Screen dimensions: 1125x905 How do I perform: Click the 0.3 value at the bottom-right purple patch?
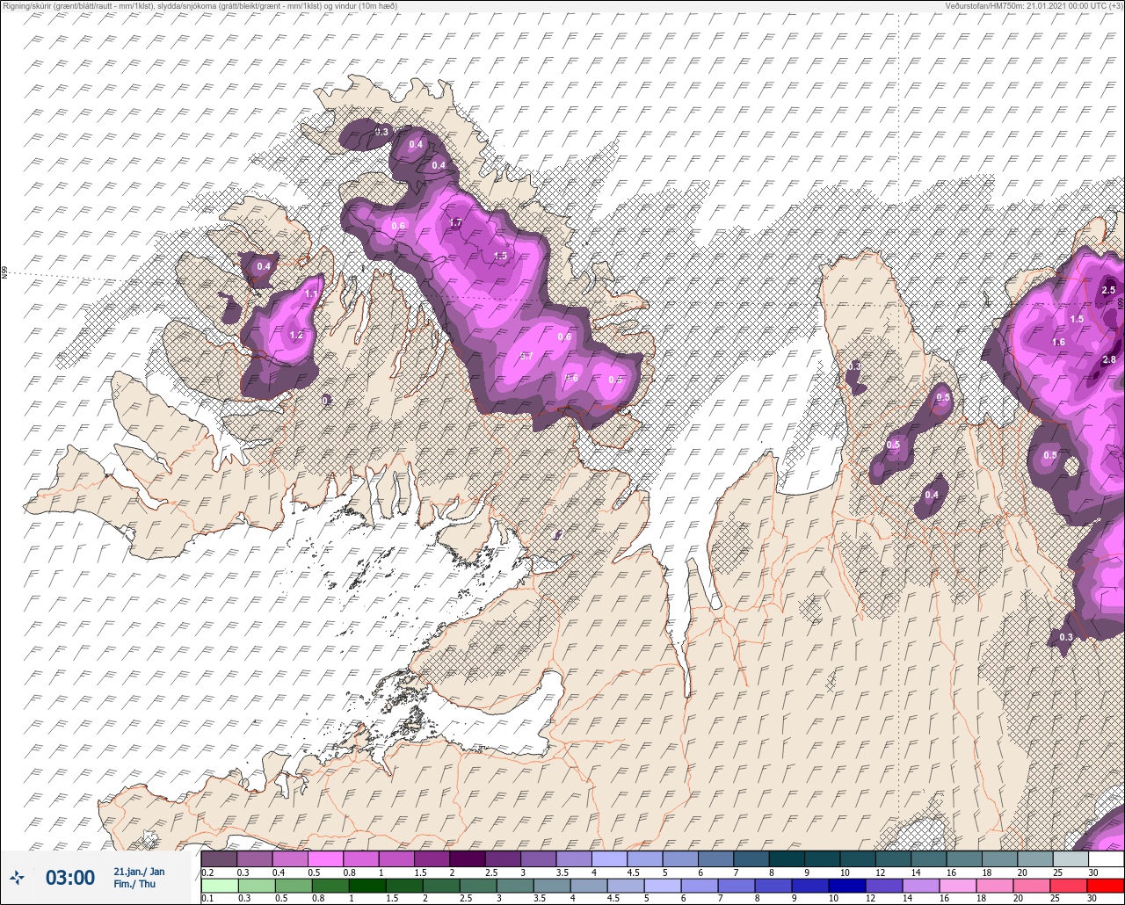click(1066, 637)
